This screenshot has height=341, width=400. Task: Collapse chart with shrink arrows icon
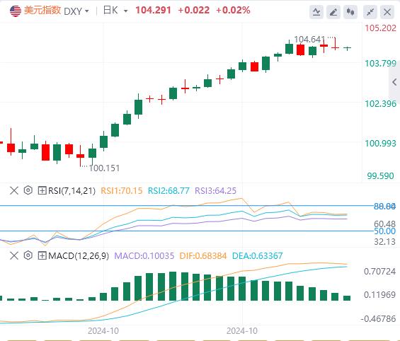(x=370, y=12)
